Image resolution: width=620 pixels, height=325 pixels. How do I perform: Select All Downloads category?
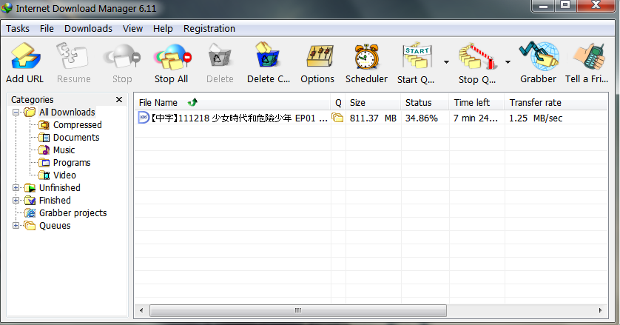(67, 112)
